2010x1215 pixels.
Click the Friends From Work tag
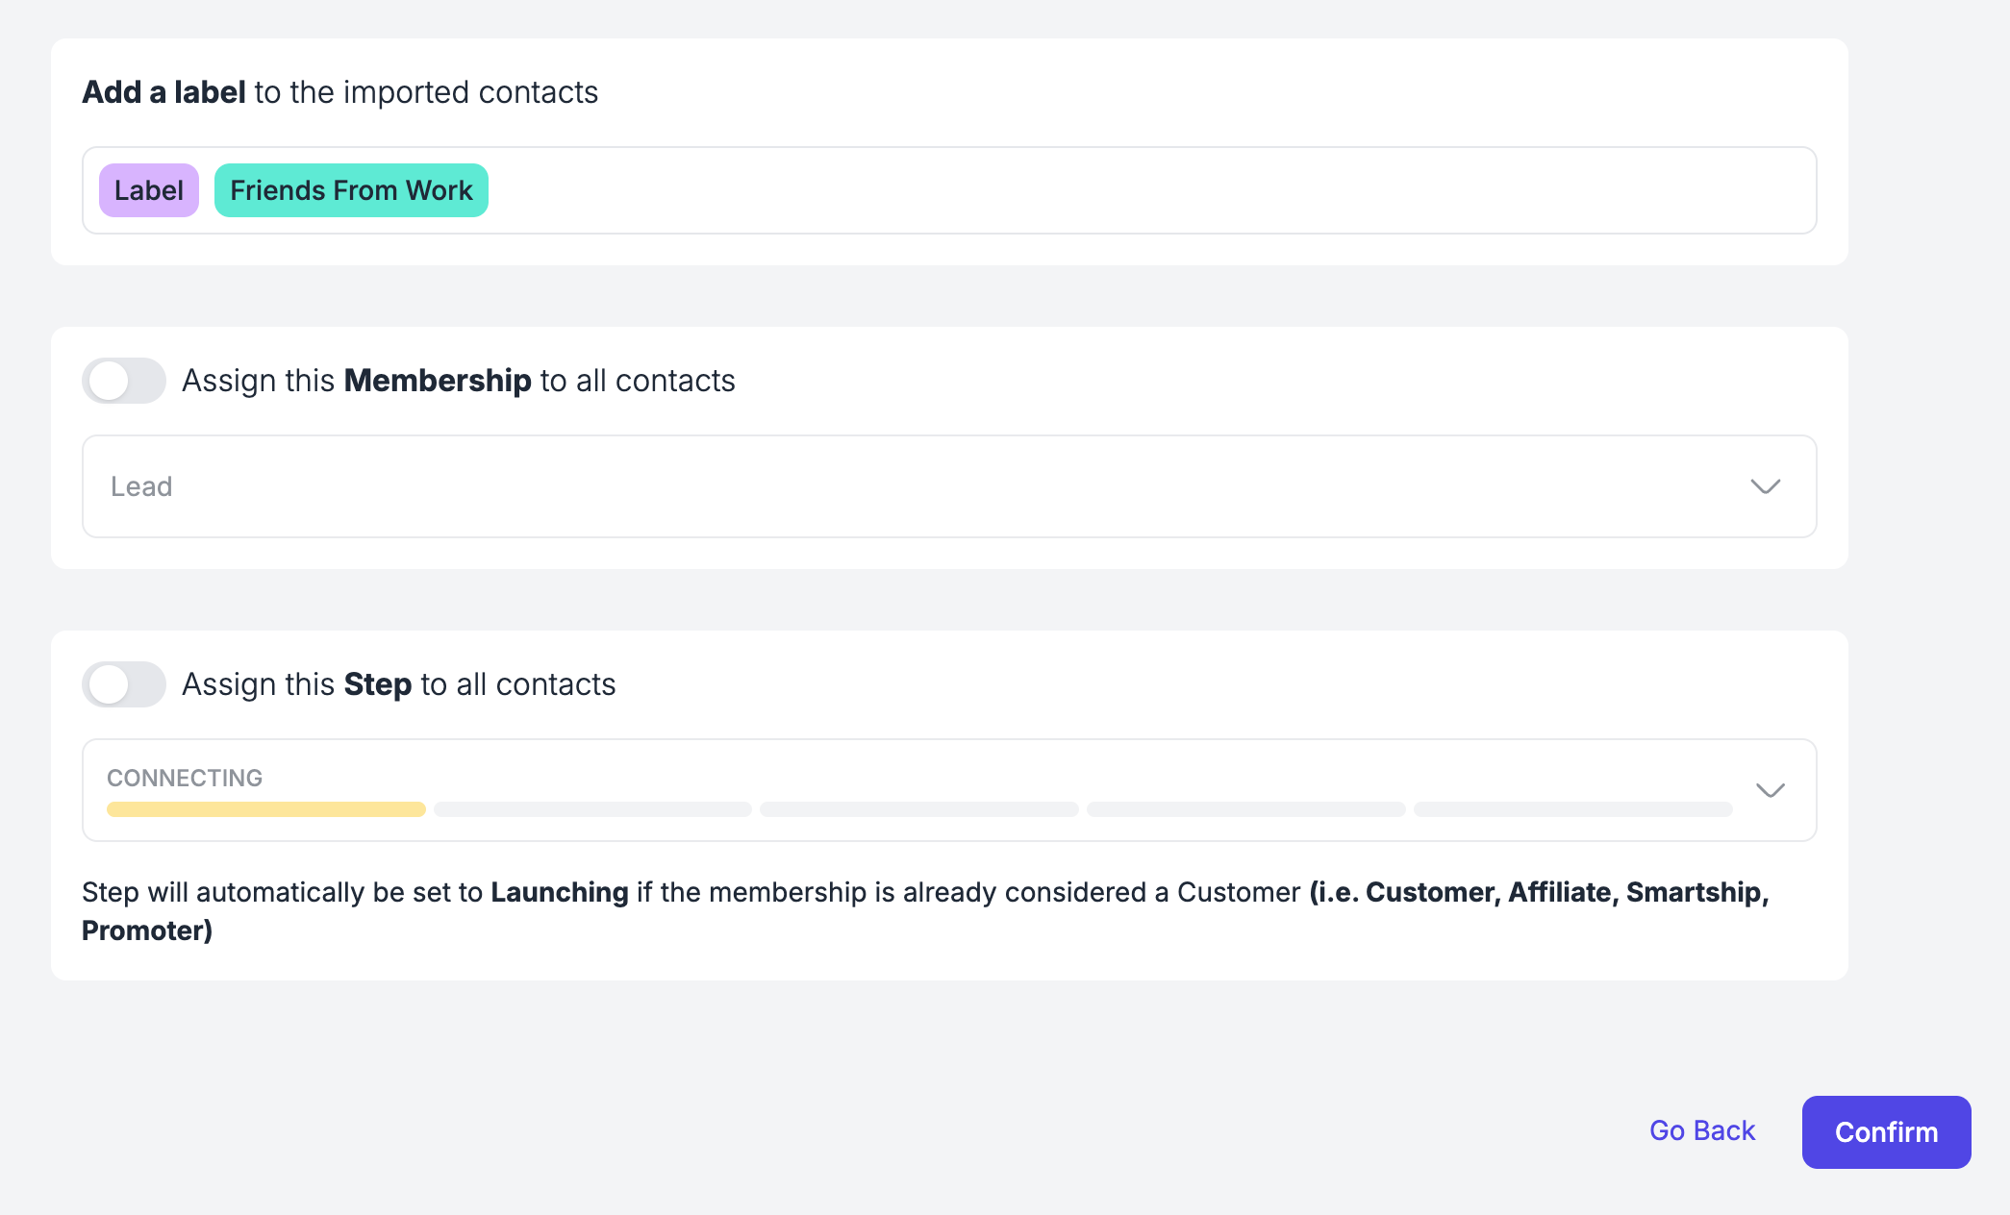click(x=351, y=190)
